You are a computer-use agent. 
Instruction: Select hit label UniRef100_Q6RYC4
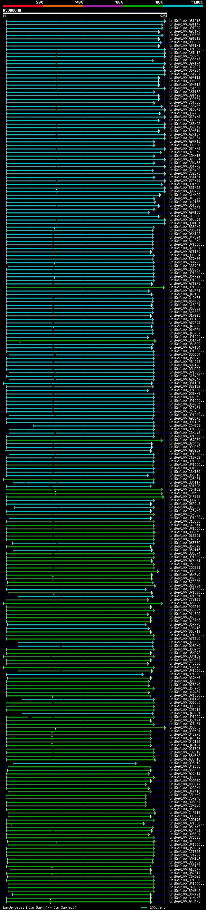click(x=185, y=71)
